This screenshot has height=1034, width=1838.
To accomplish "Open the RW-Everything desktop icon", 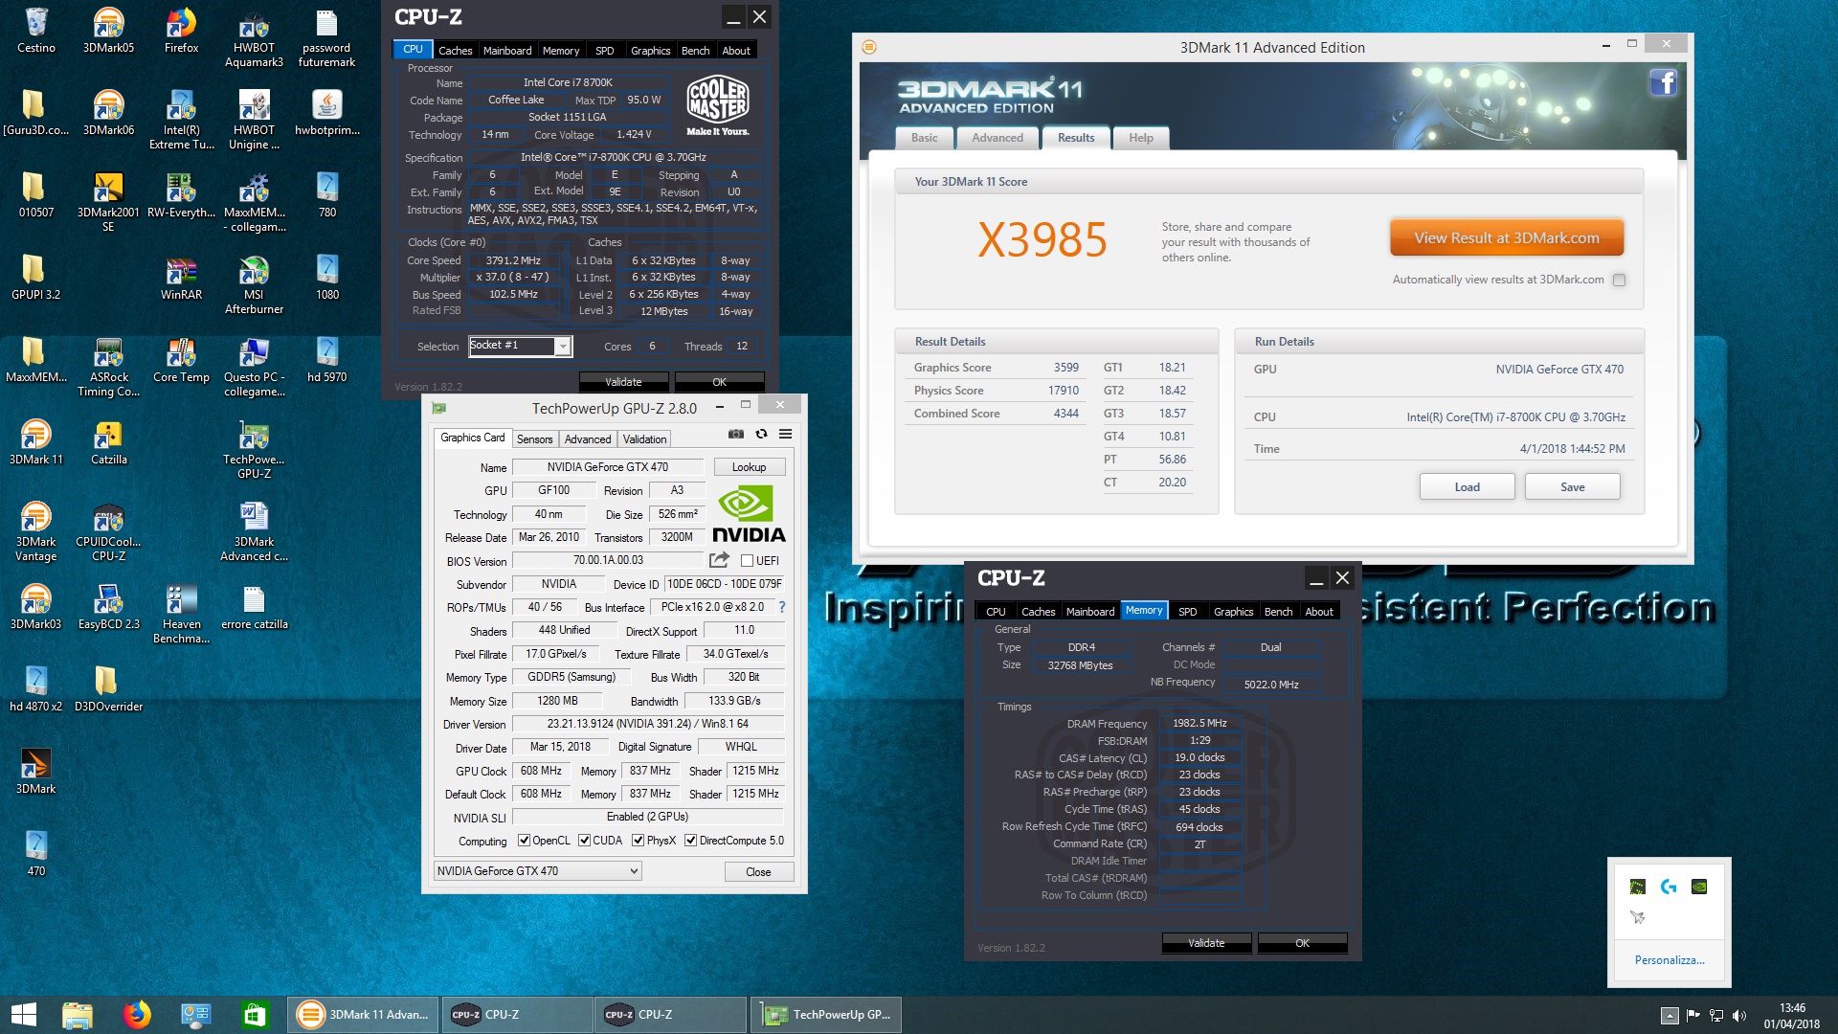I will (x=181, y=194).
